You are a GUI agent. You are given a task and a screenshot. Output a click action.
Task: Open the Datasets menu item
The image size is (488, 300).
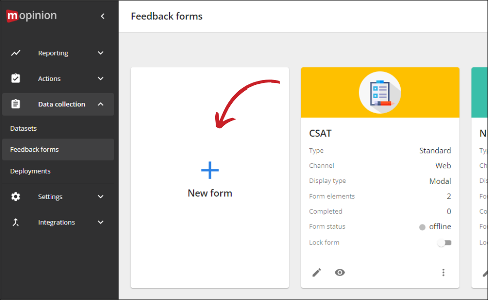point(23,128)
